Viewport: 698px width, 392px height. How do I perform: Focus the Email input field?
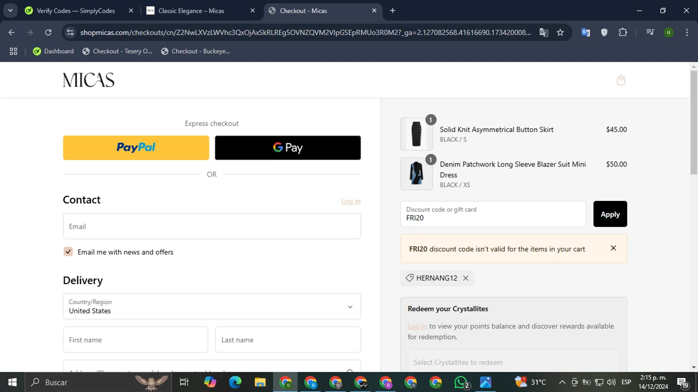click(x=212, y=226)
